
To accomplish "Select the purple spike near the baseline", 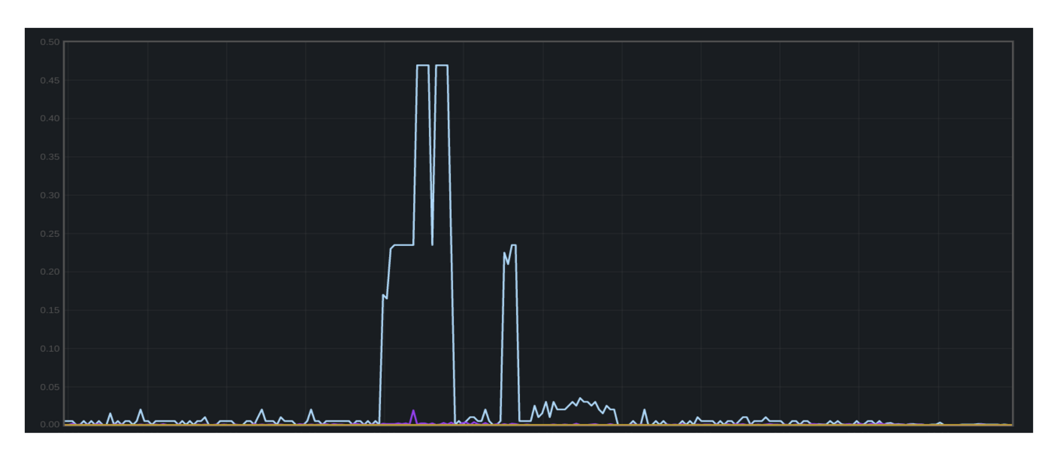I will (x=413, y=417).
